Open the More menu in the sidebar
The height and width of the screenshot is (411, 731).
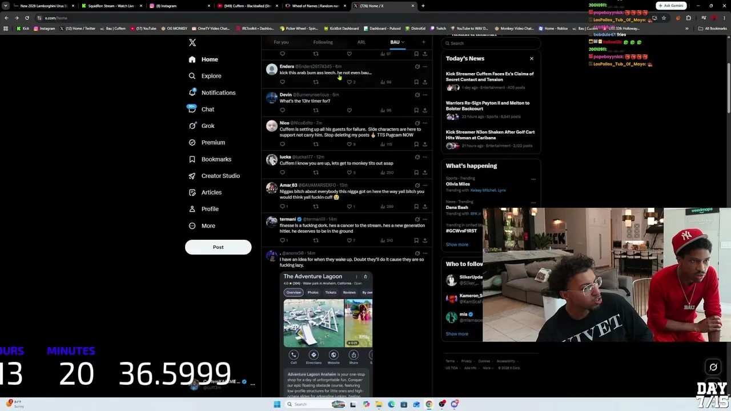click(x=202, y=225)
